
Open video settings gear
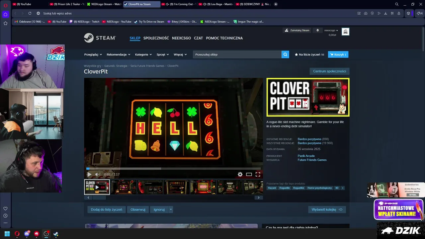tap(240, 174)
